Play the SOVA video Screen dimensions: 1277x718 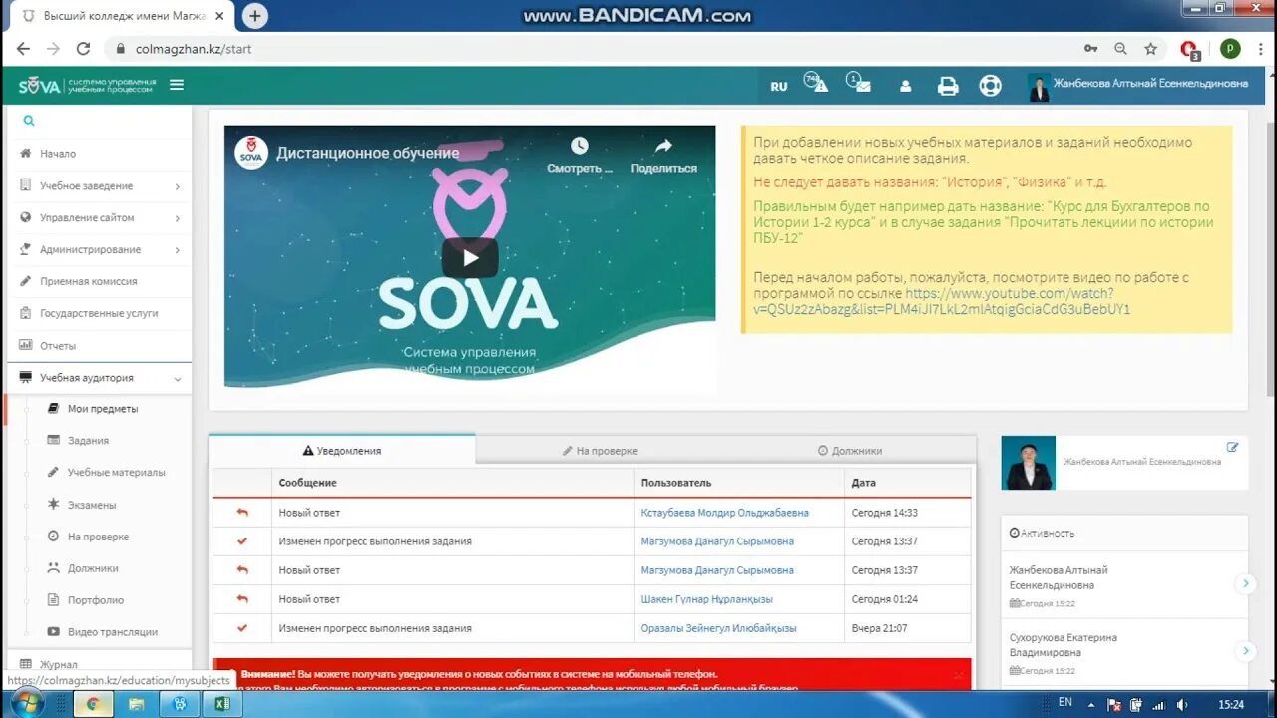pos(470,258)
